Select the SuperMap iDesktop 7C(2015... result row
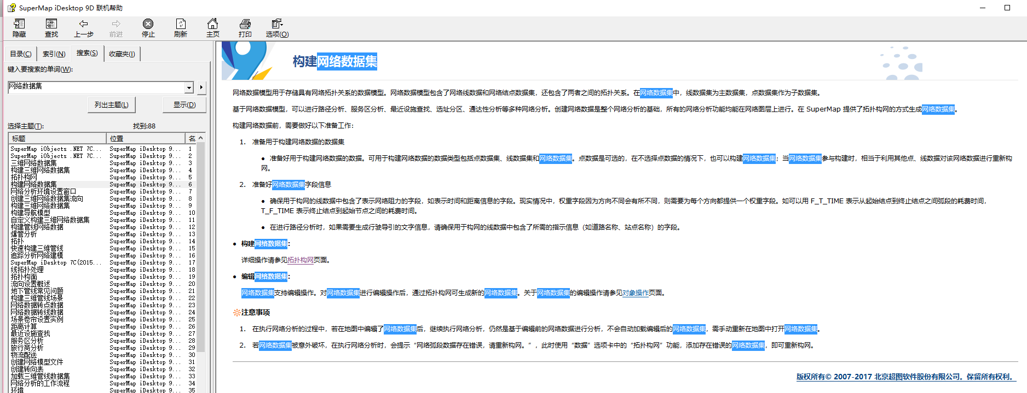This screenshot has width=1027, height=393. pyautogui.click(x=103, y=262)
